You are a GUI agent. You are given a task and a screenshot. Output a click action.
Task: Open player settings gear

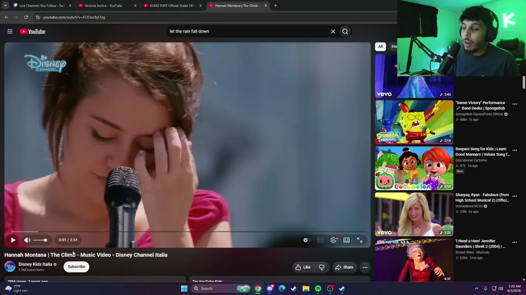333,240
